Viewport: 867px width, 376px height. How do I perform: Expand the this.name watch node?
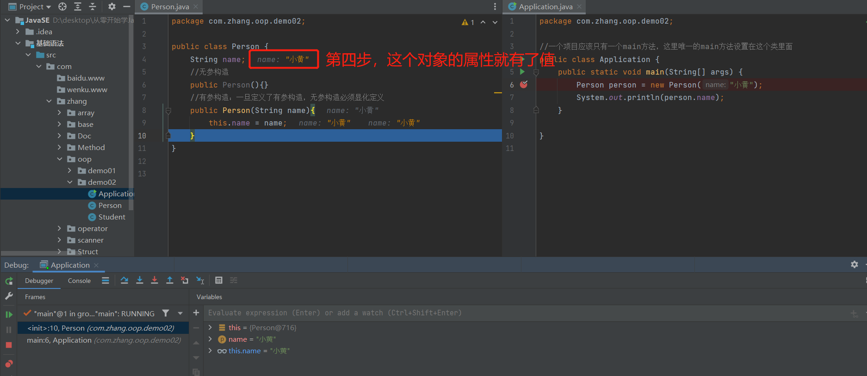[x=210, y=351]
